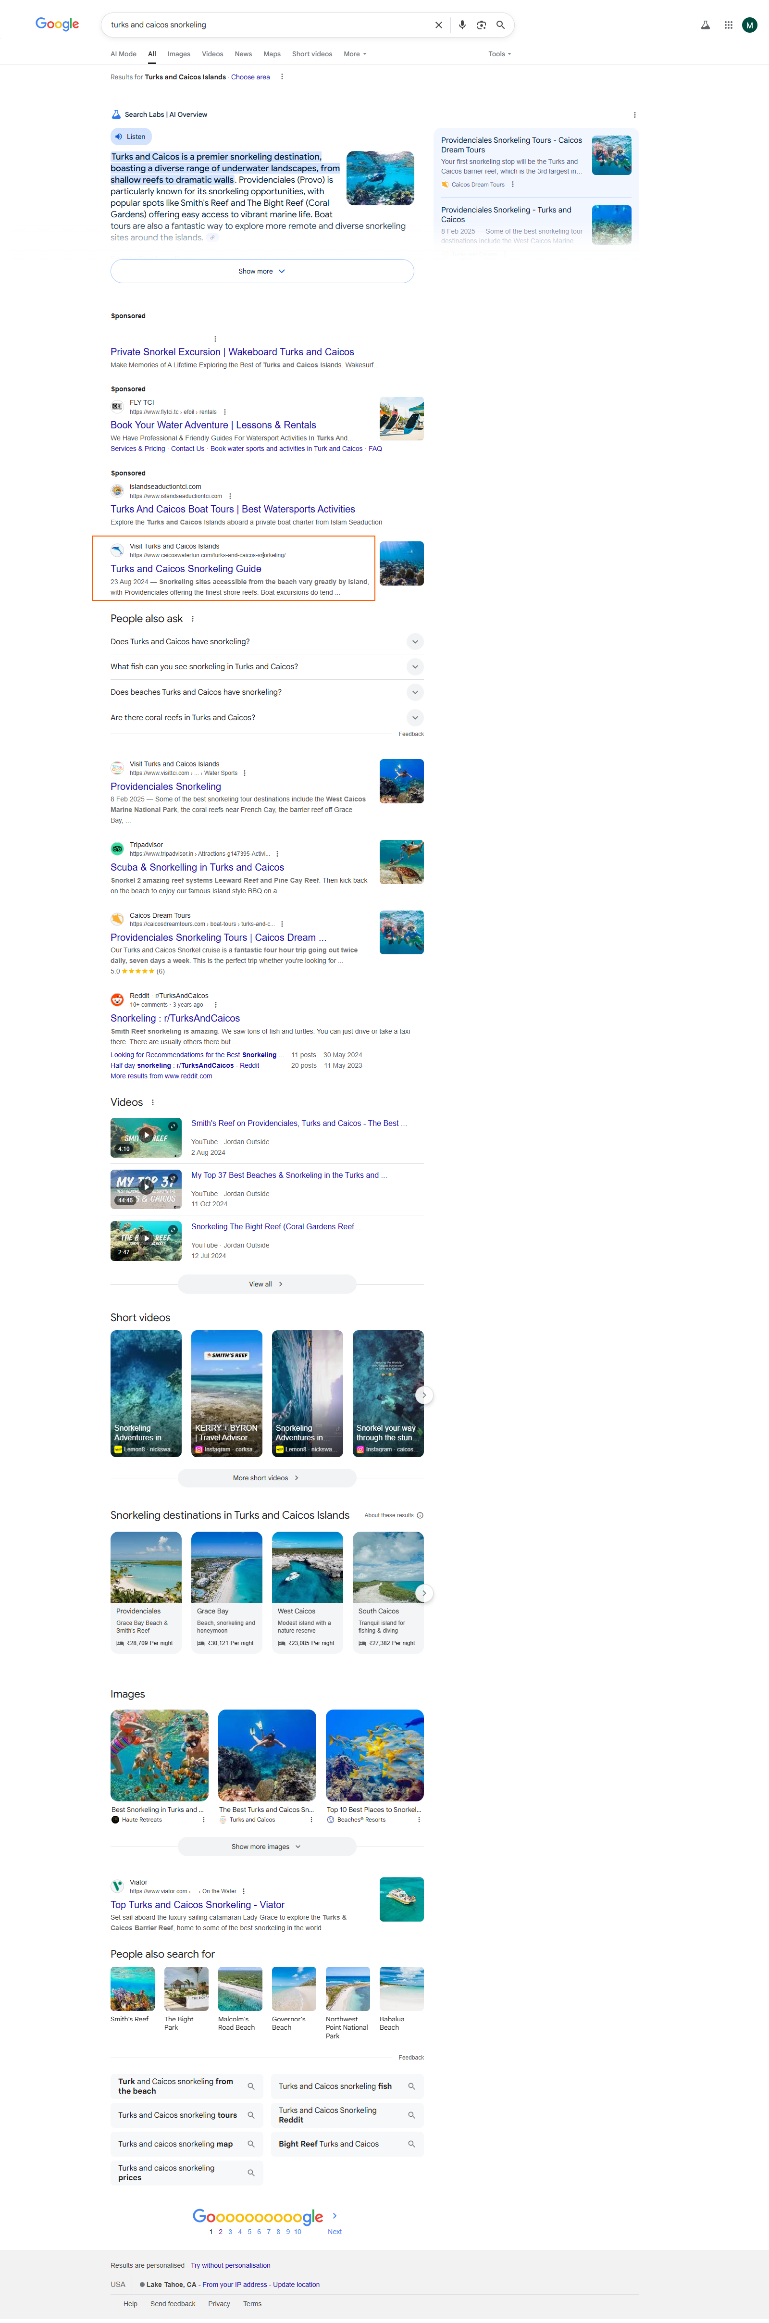Viewport: 769px width, 2323px height.
Task: Open Reddit result three-dot menu
Action: [215, 1005]
